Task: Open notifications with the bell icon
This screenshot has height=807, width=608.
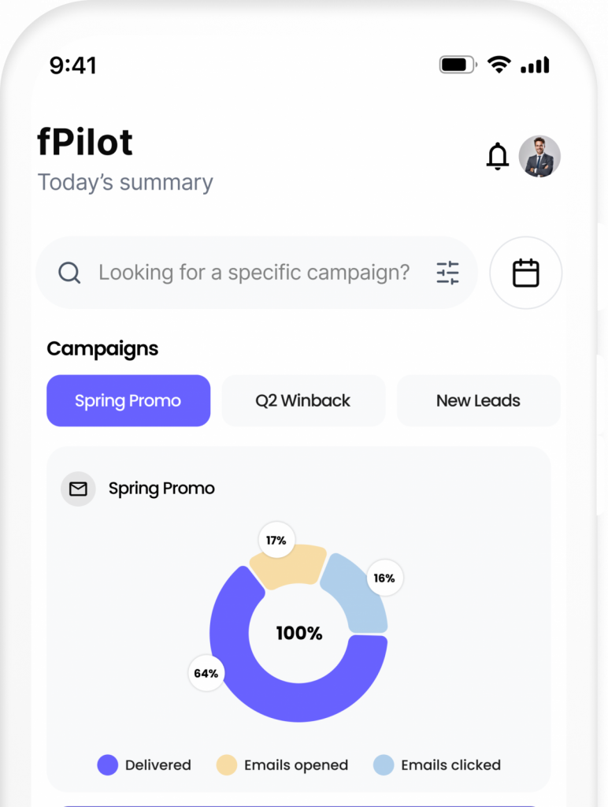Action: pyautogui.click(x=497, y=156)
